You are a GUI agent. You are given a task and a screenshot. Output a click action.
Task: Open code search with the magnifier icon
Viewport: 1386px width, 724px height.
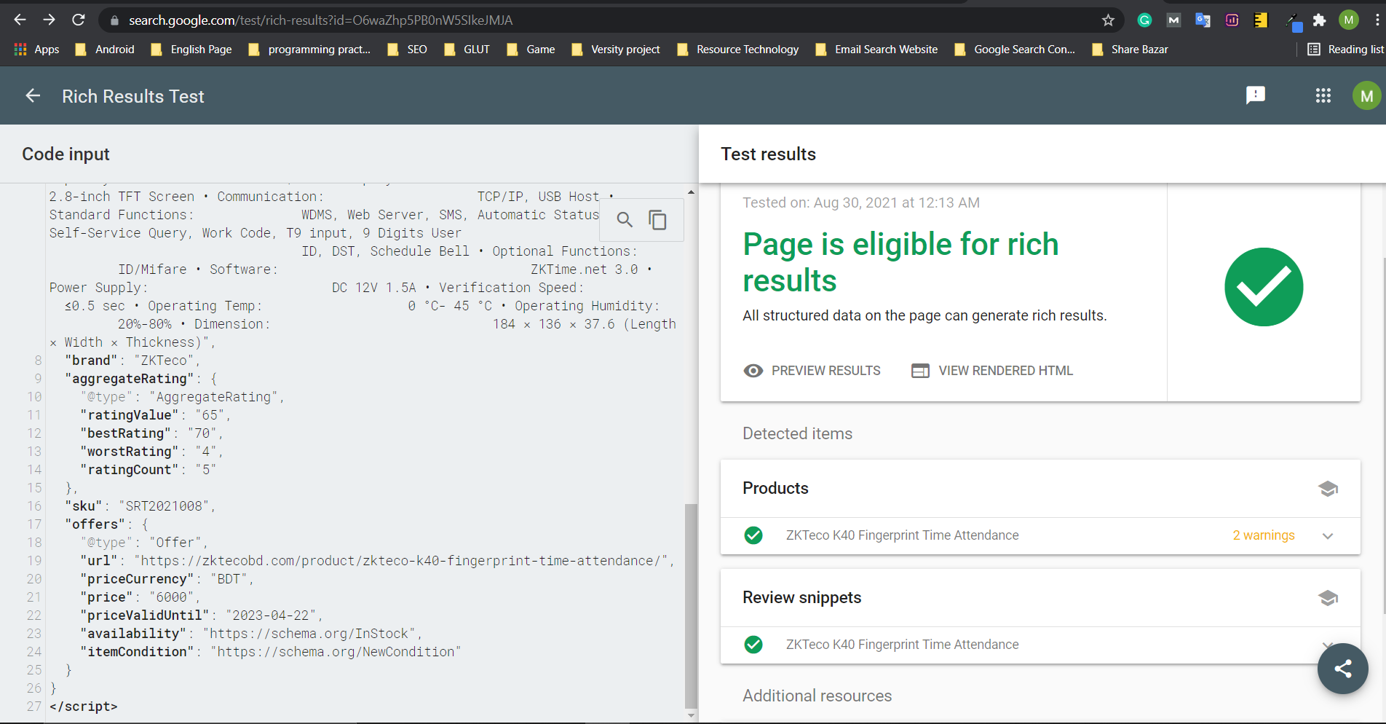tap(624, 219)
